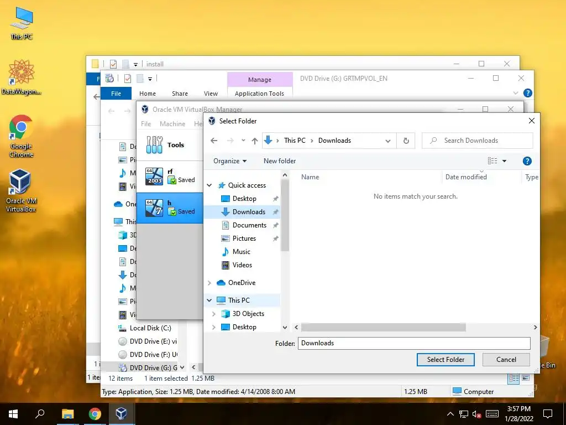
Task: Select Desktop under Quick access
Action: click(244, 199)
